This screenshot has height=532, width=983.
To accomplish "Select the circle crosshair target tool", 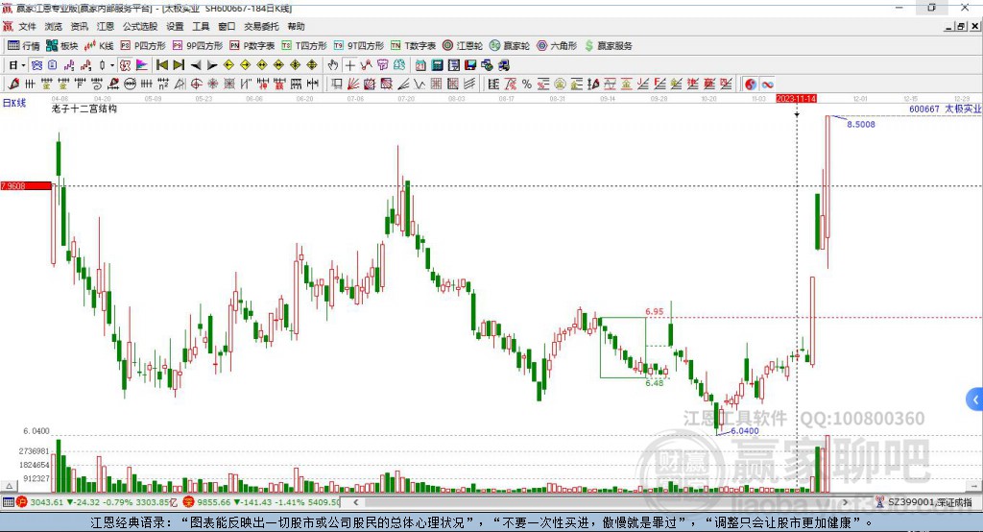I will click(196, 85).
